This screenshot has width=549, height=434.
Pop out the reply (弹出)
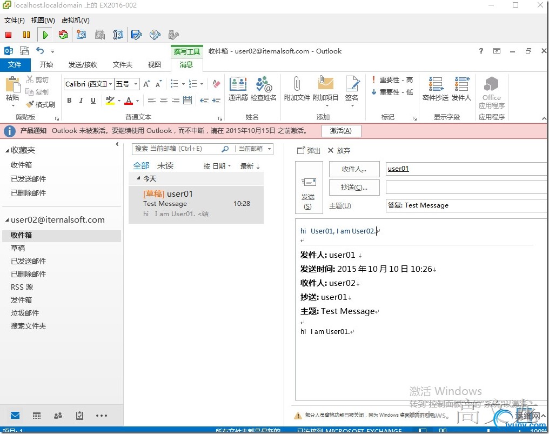(x=309, y=151)
